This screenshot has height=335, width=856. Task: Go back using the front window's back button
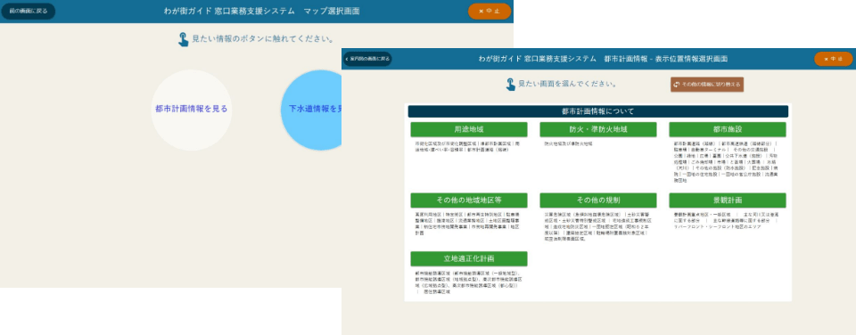point(367,59)
